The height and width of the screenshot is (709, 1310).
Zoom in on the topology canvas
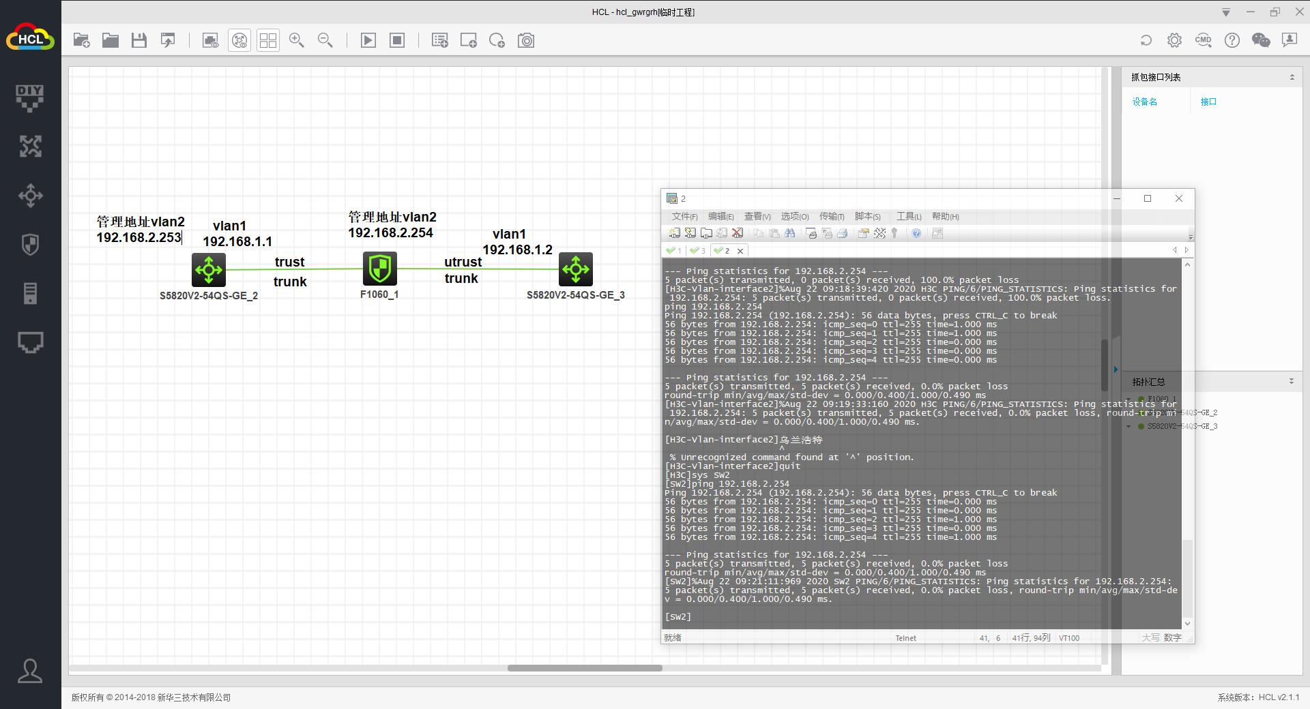tap(296, 41)
